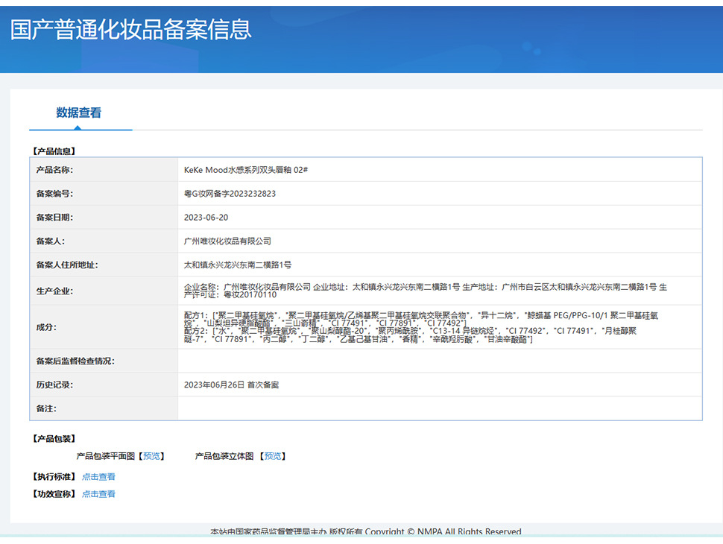Select history entry 2023年06月26日 首次备案

(232, 385)
